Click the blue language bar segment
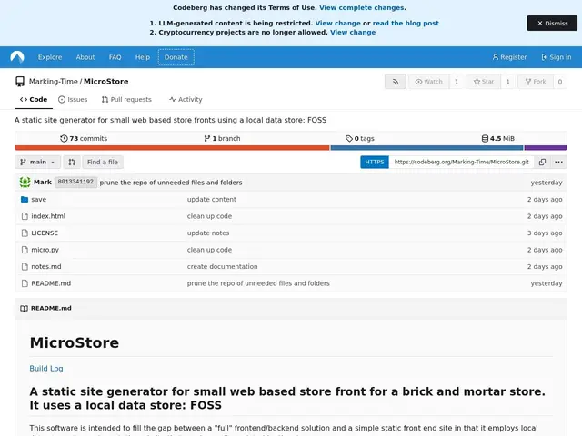This screenshot has width=582, height=436. point(426,148)
